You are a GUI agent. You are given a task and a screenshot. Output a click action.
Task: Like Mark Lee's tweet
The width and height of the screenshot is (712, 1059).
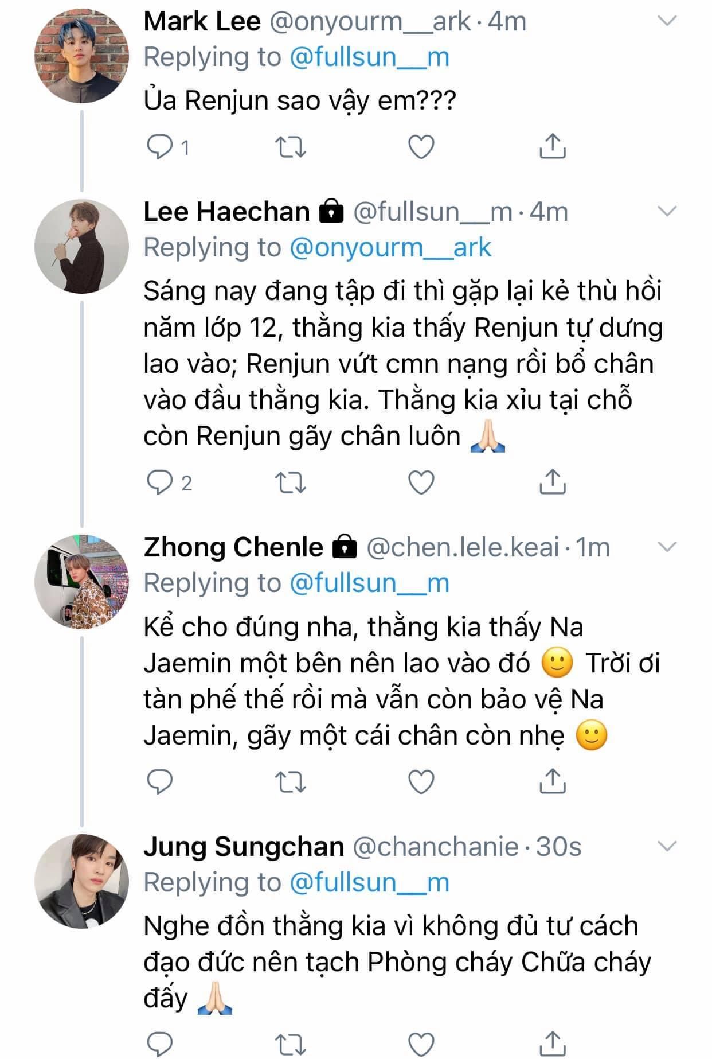click(x=421, y=147)
